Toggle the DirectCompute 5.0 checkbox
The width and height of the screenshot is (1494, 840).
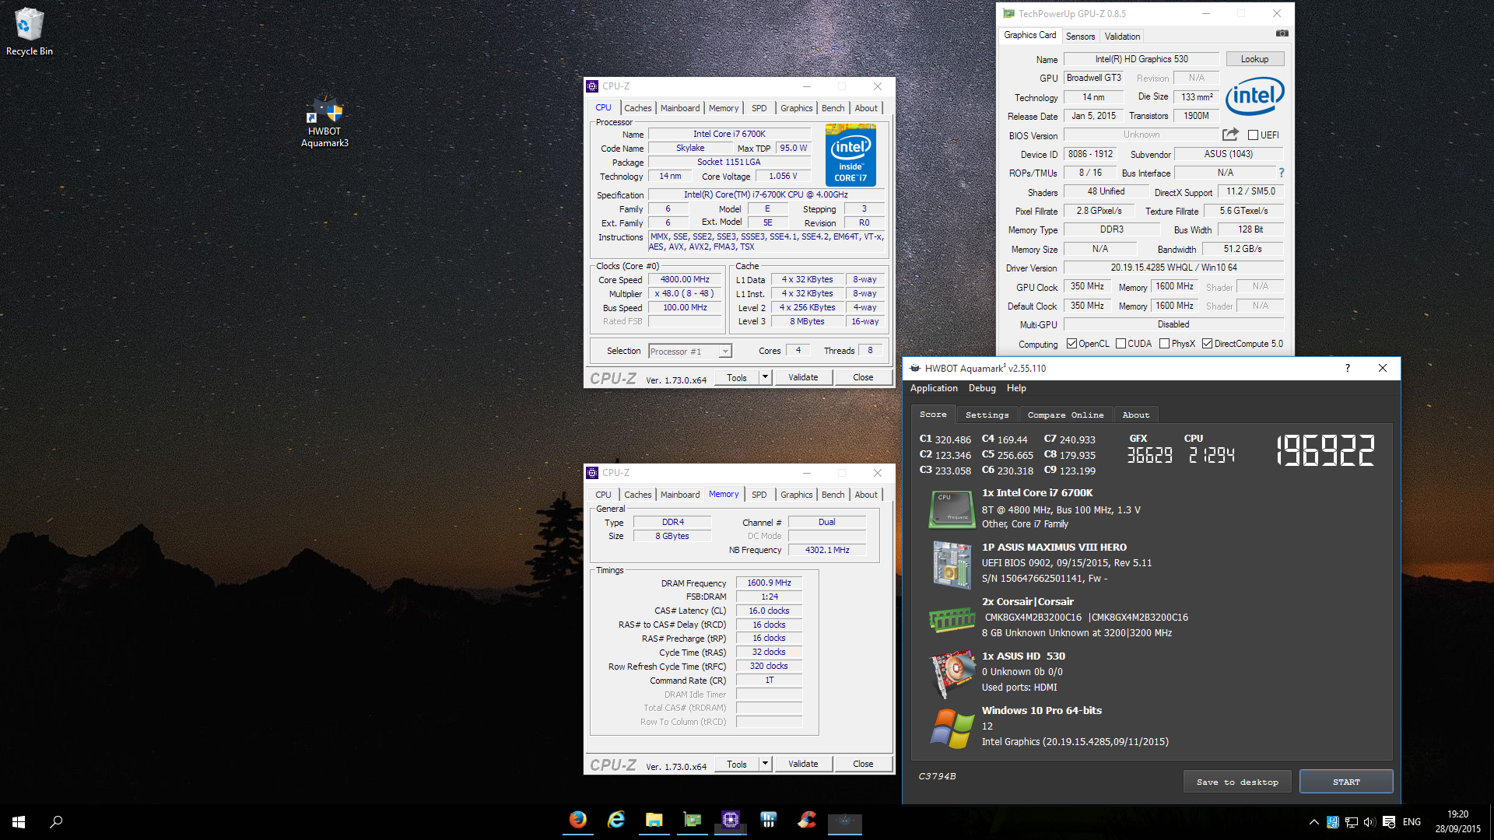coord(1207,344)
